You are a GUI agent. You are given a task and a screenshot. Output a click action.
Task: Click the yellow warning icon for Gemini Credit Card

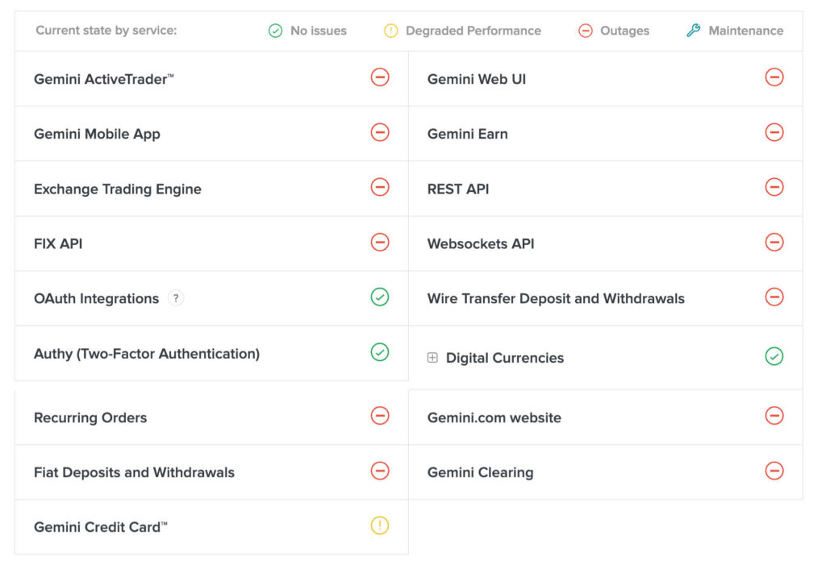coord(380,526)
